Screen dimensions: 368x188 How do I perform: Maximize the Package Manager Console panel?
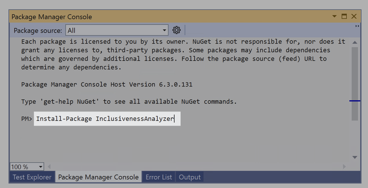[x=344, y=17]
